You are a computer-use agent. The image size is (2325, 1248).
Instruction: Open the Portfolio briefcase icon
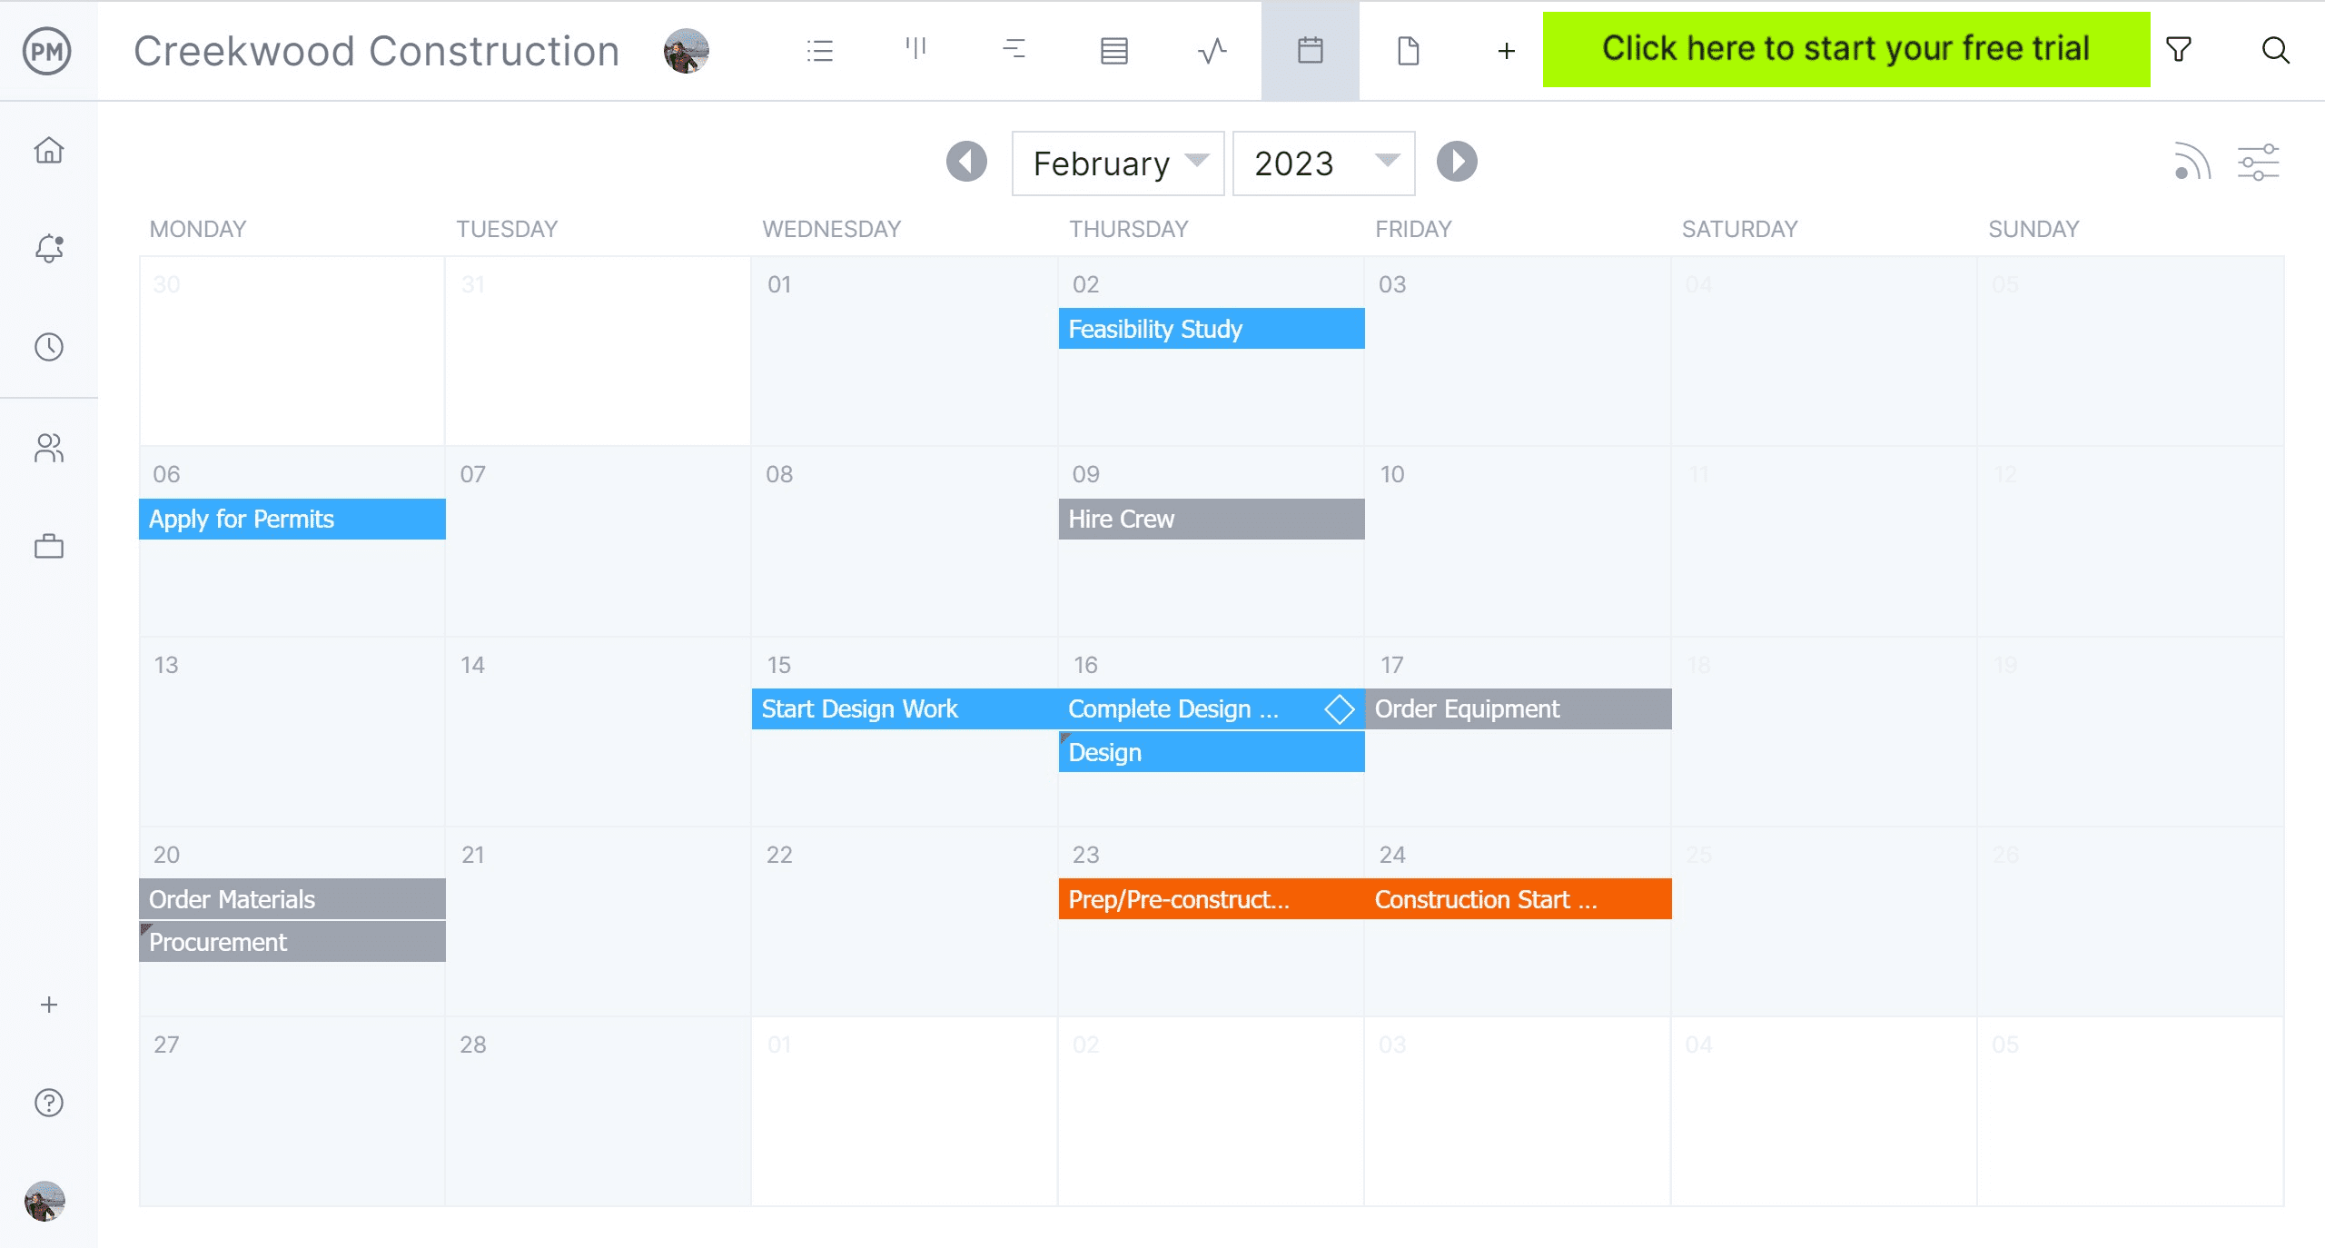[48, 546]
